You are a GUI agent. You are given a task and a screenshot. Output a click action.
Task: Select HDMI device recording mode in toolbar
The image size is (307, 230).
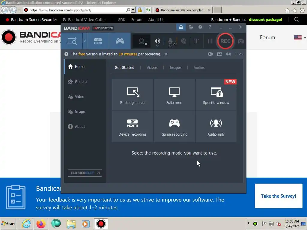click(98, 41)
